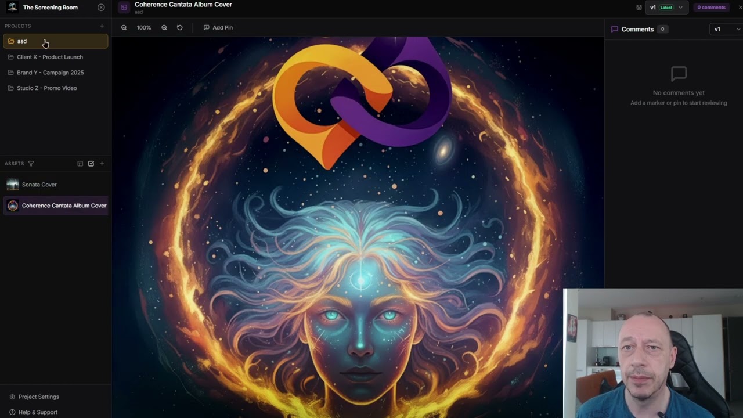Toggle asset multi-select checkbox icon
The height and width of the screenshot is (418, 743).
point(91,164)
